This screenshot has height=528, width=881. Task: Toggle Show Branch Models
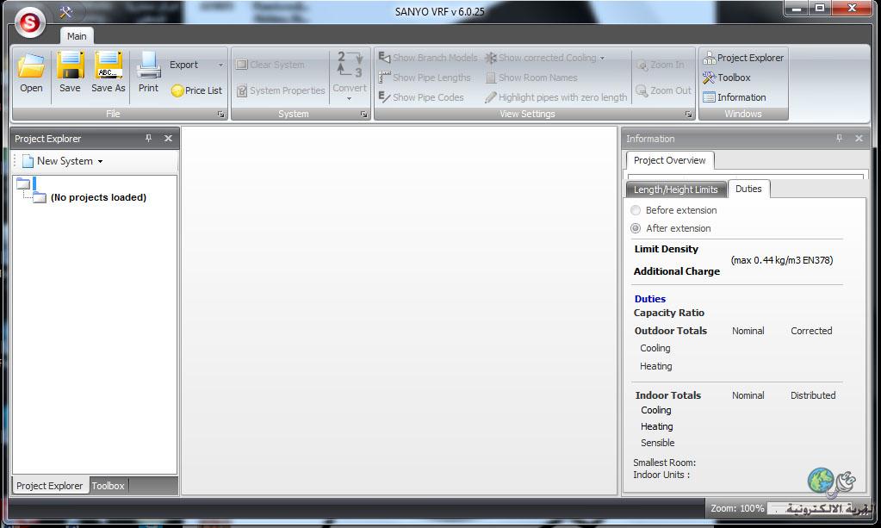(427, 58)
